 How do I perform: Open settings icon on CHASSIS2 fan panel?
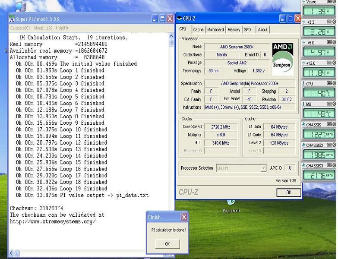(x=329, y=145)
